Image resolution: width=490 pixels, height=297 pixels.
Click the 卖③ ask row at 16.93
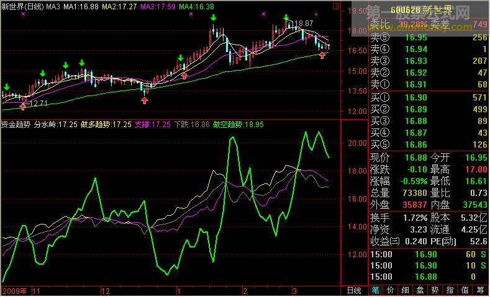(x=429, y=61)
